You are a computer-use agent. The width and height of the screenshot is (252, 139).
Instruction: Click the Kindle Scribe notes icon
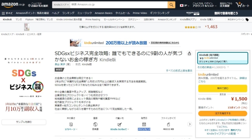click(x=120, y=124)
